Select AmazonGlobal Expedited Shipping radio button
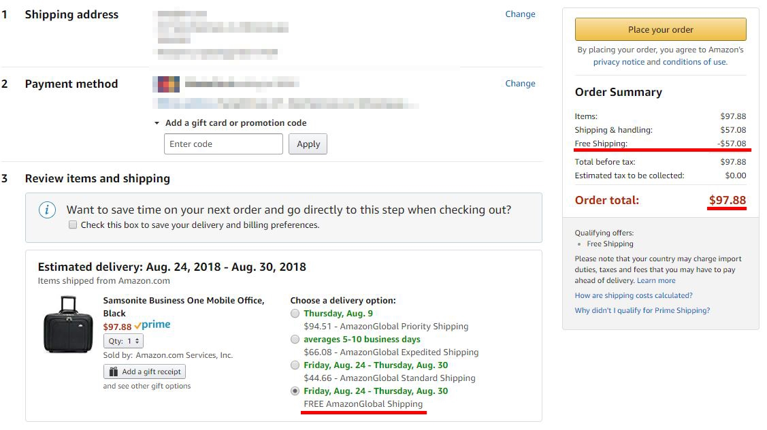This screenshot has width=767, height=430. click(295, 340)
